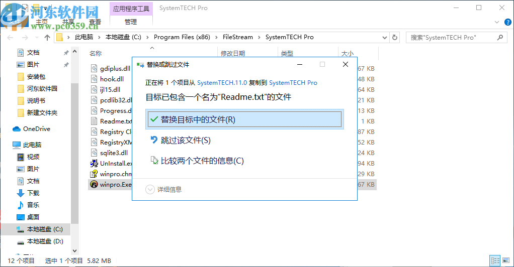Open SystemTECH.11.0 source folder link
The height and width of the screenshot is (267, 514).
tap(222, 83)
